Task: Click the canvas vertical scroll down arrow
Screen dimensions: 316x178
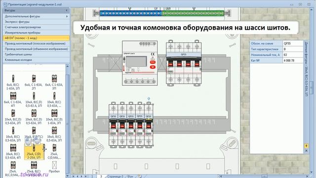Action: 312,172
